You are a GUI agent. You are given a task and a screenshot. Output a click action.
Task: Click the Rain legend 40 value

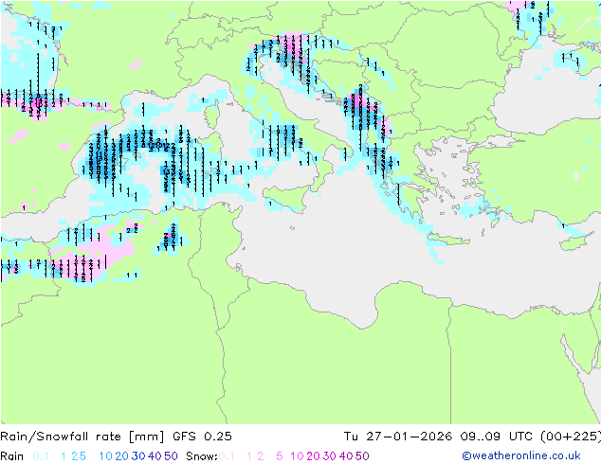(155, 456)
